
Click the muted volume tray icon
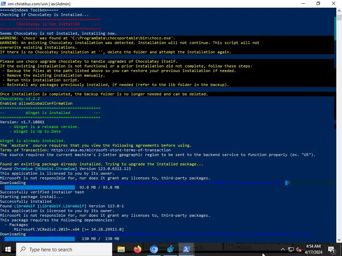click(x=299, y=250)
